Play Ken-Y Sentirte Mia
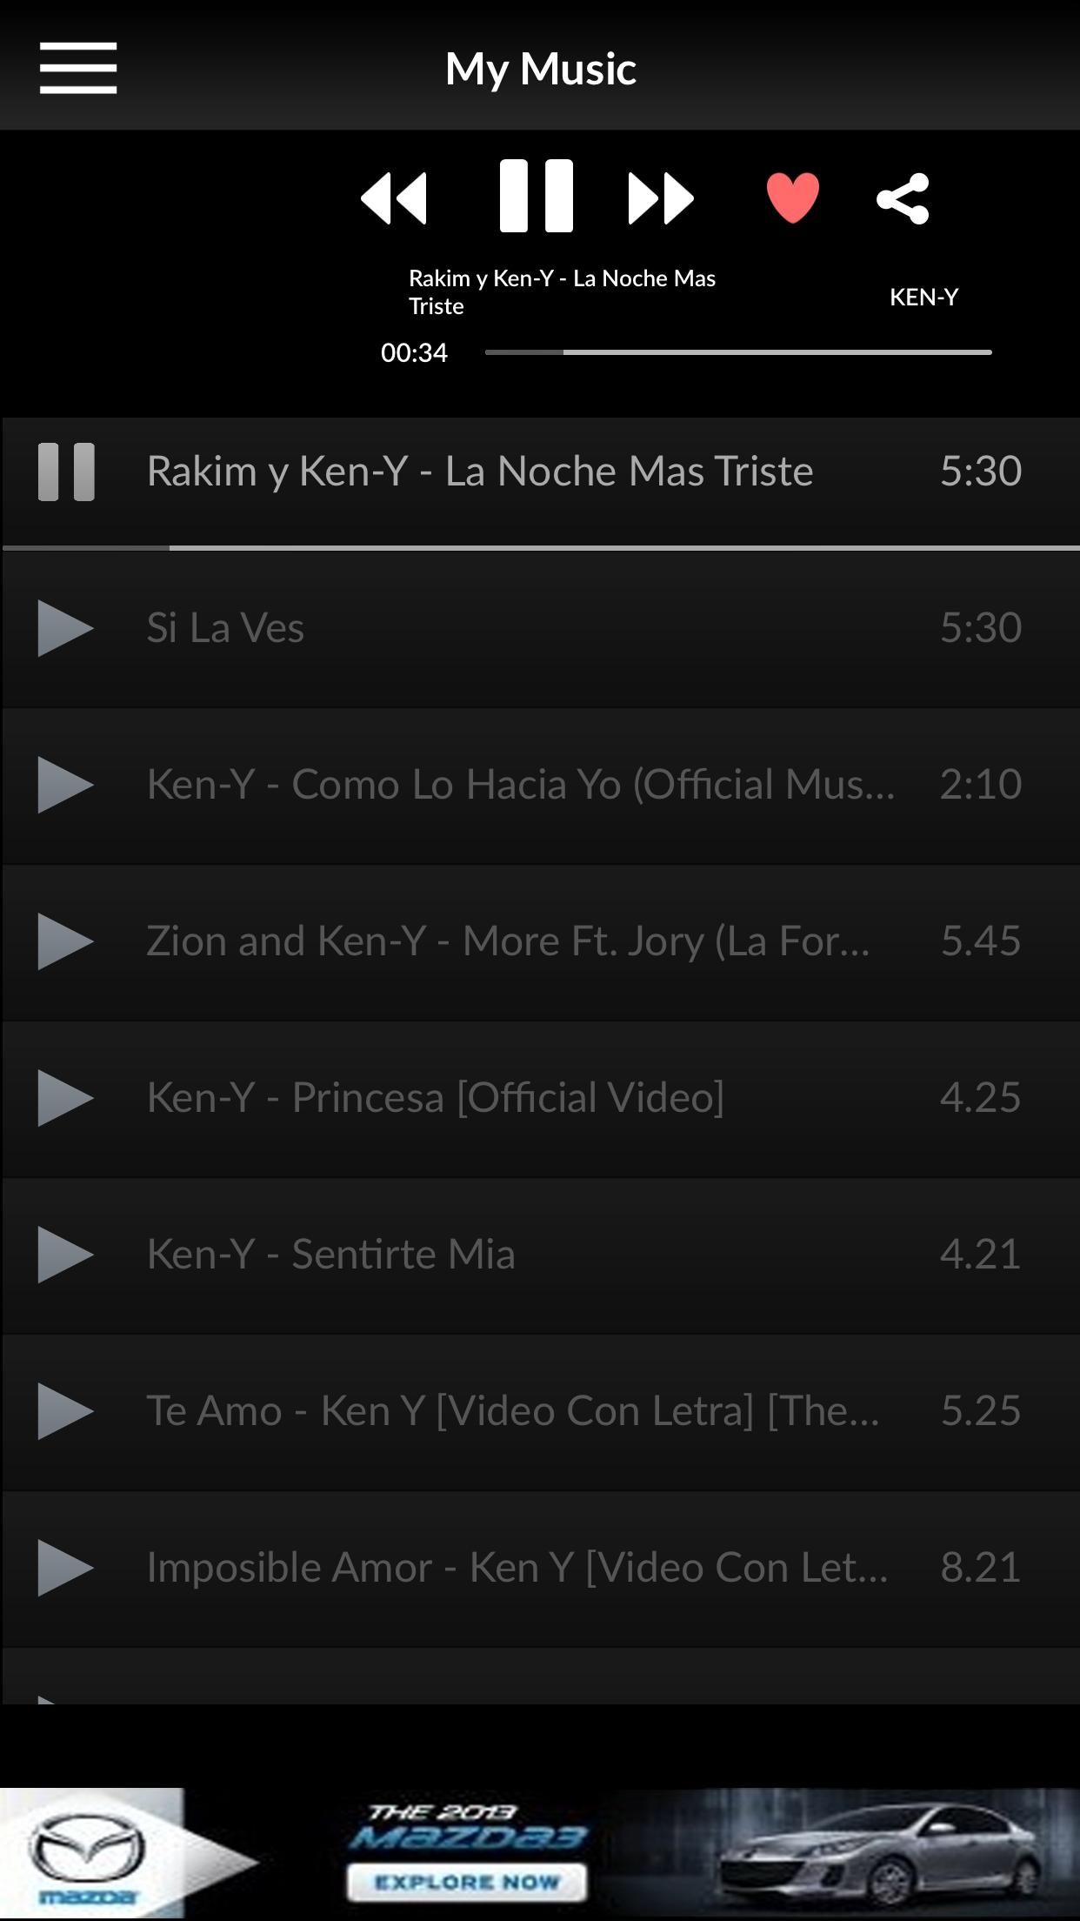The width and height of the screenshot is (1080, 1921). tap(66, 1255)
